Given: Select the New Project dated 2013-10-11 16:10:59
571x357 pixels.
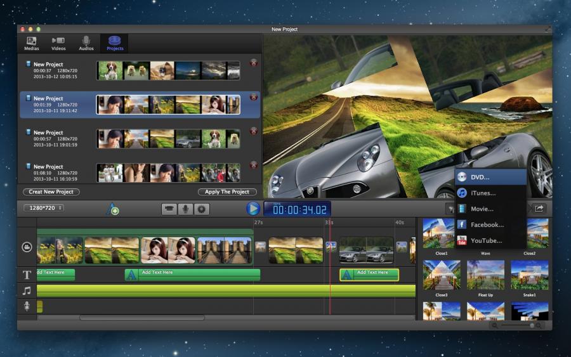Looking at the screenshot, I should click(x=140, y=172).
